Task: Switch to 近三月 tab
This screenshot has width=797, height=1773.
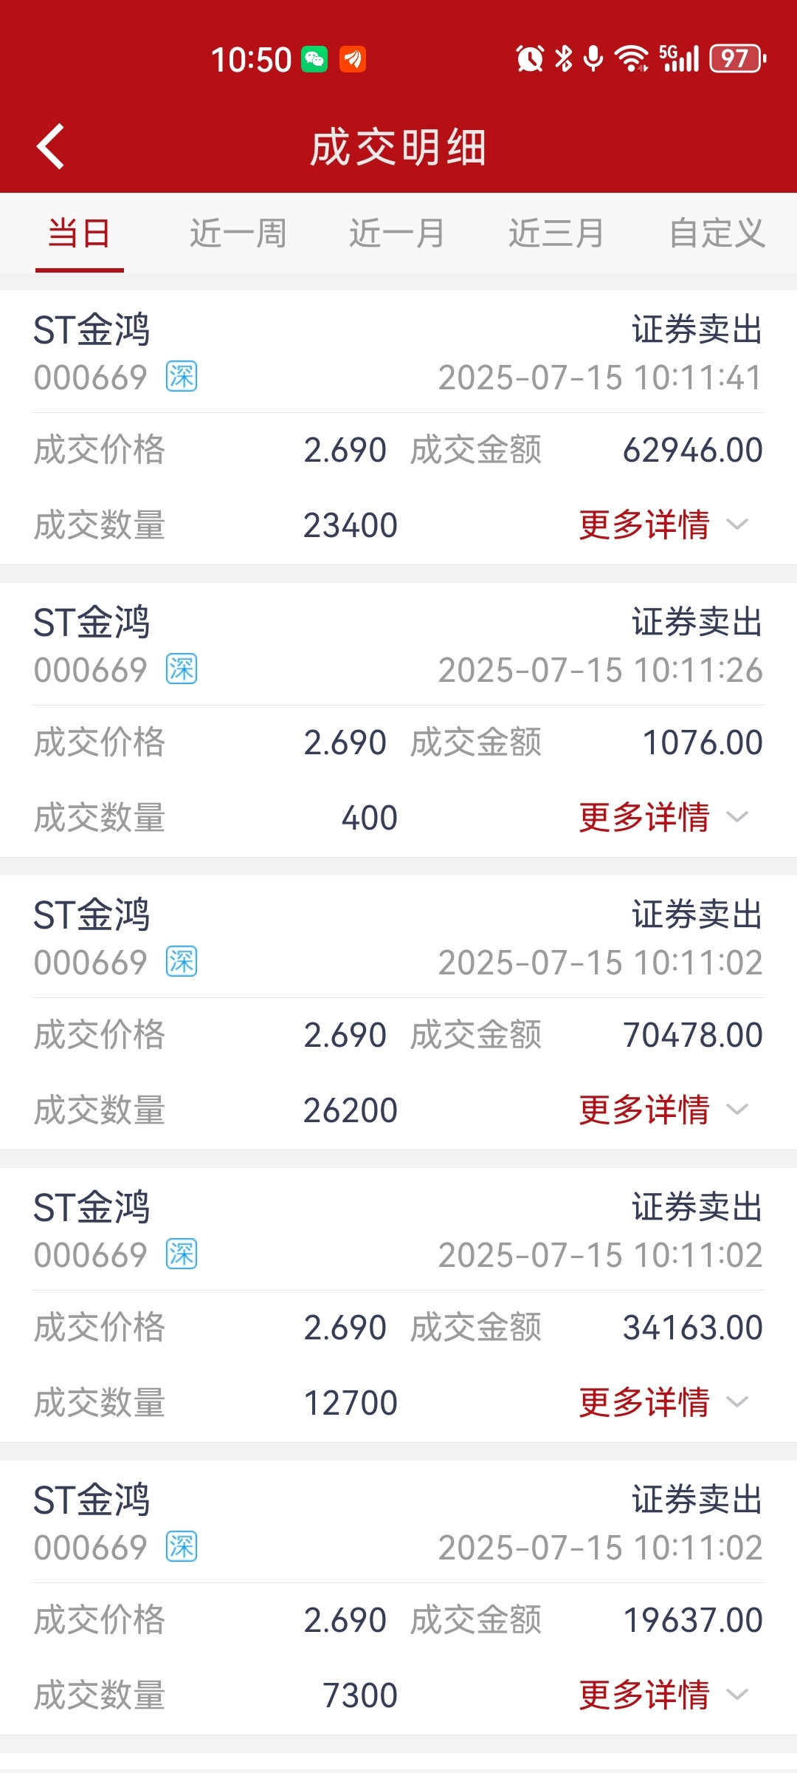Action: point(556,233)
